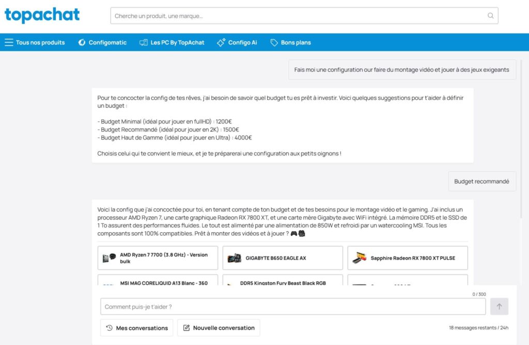529x345 pixels.
Task: Click the sparkle icon next to Configo Ai
Action: (x=221, y=42)
